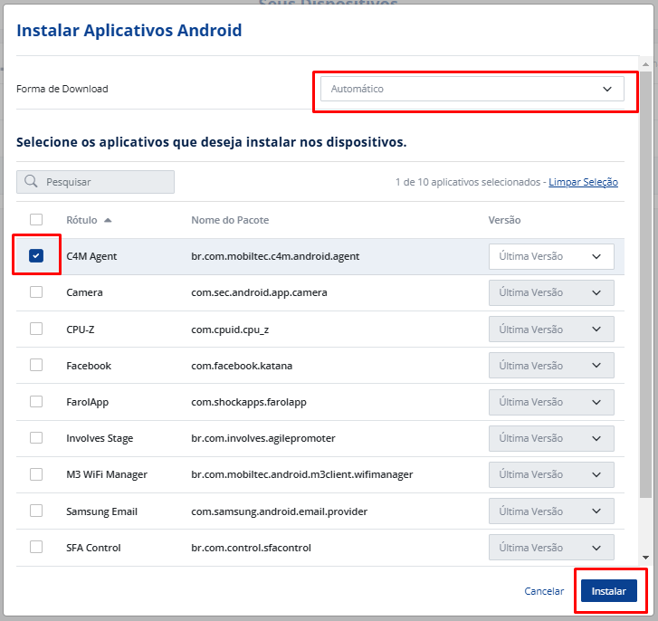Check the CPU-Z checkbox
This screenshot has width=658, height=621.
pos(36,329)
